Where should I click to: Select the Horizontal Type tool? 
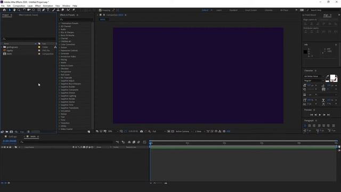(x=48, y=10)
